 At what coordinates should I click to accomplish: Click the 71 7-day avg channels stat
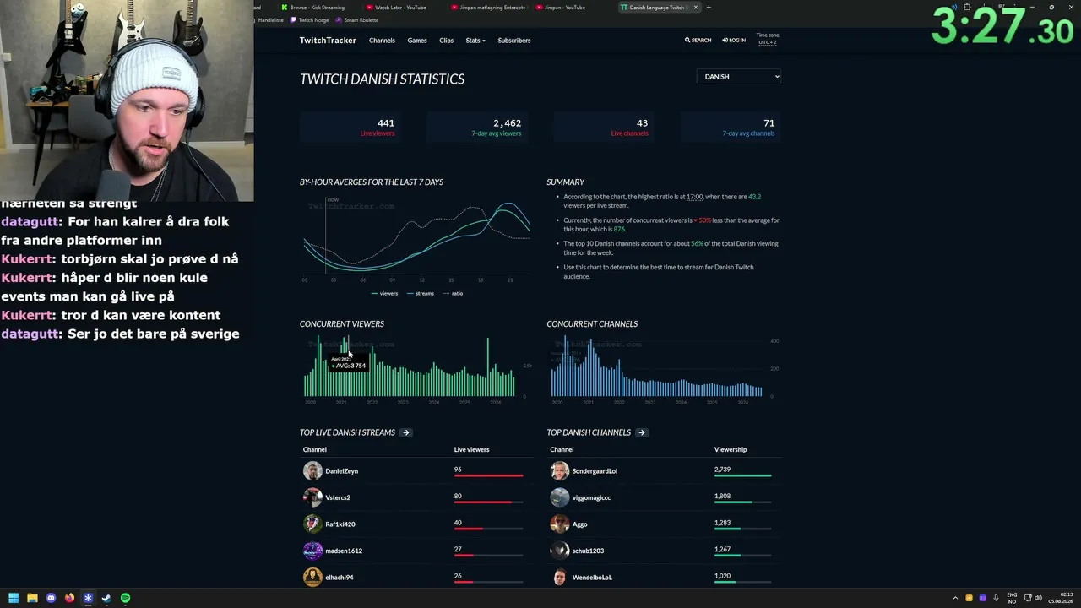pyautogui.click(x=731, y=128)
